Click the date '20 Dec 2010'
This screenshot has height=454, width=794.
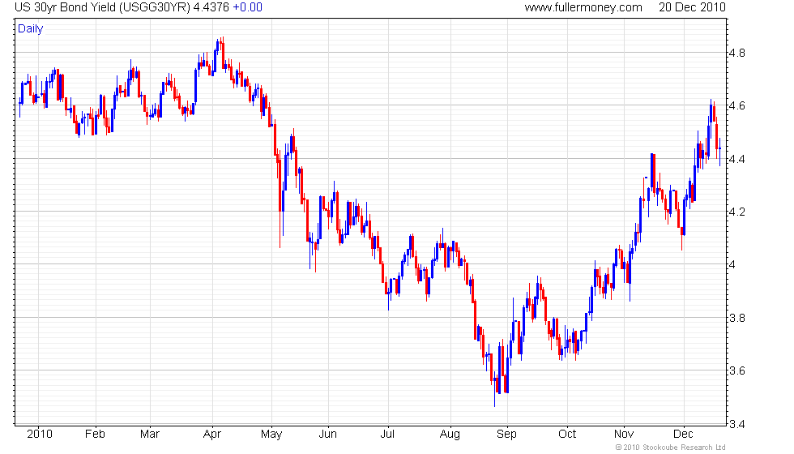pos(692,7)
